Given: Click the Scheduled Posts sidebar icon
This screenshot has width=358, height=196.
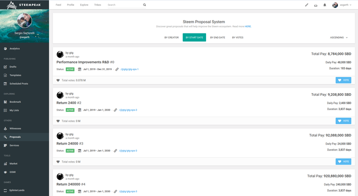Looking at the screenshot, I should coord(5,84).
